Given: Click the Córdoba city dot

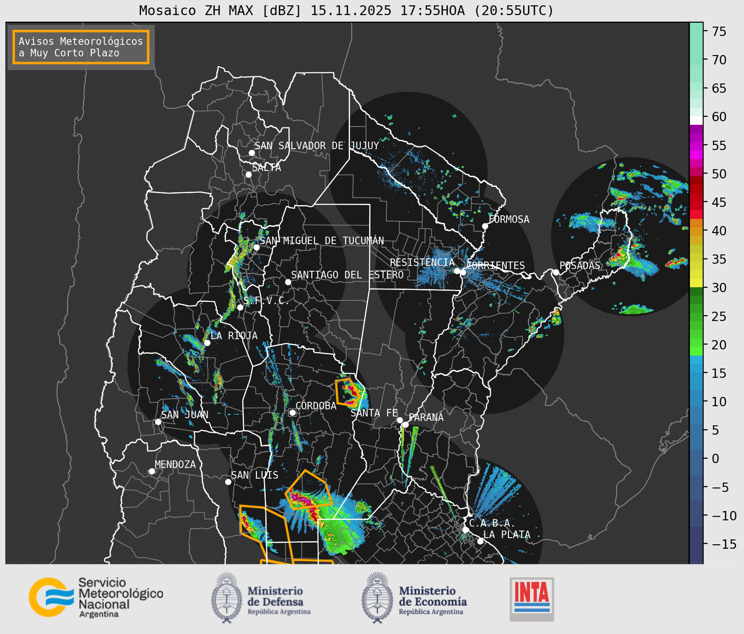Looking at the screenshot, I should pos(292,412).
